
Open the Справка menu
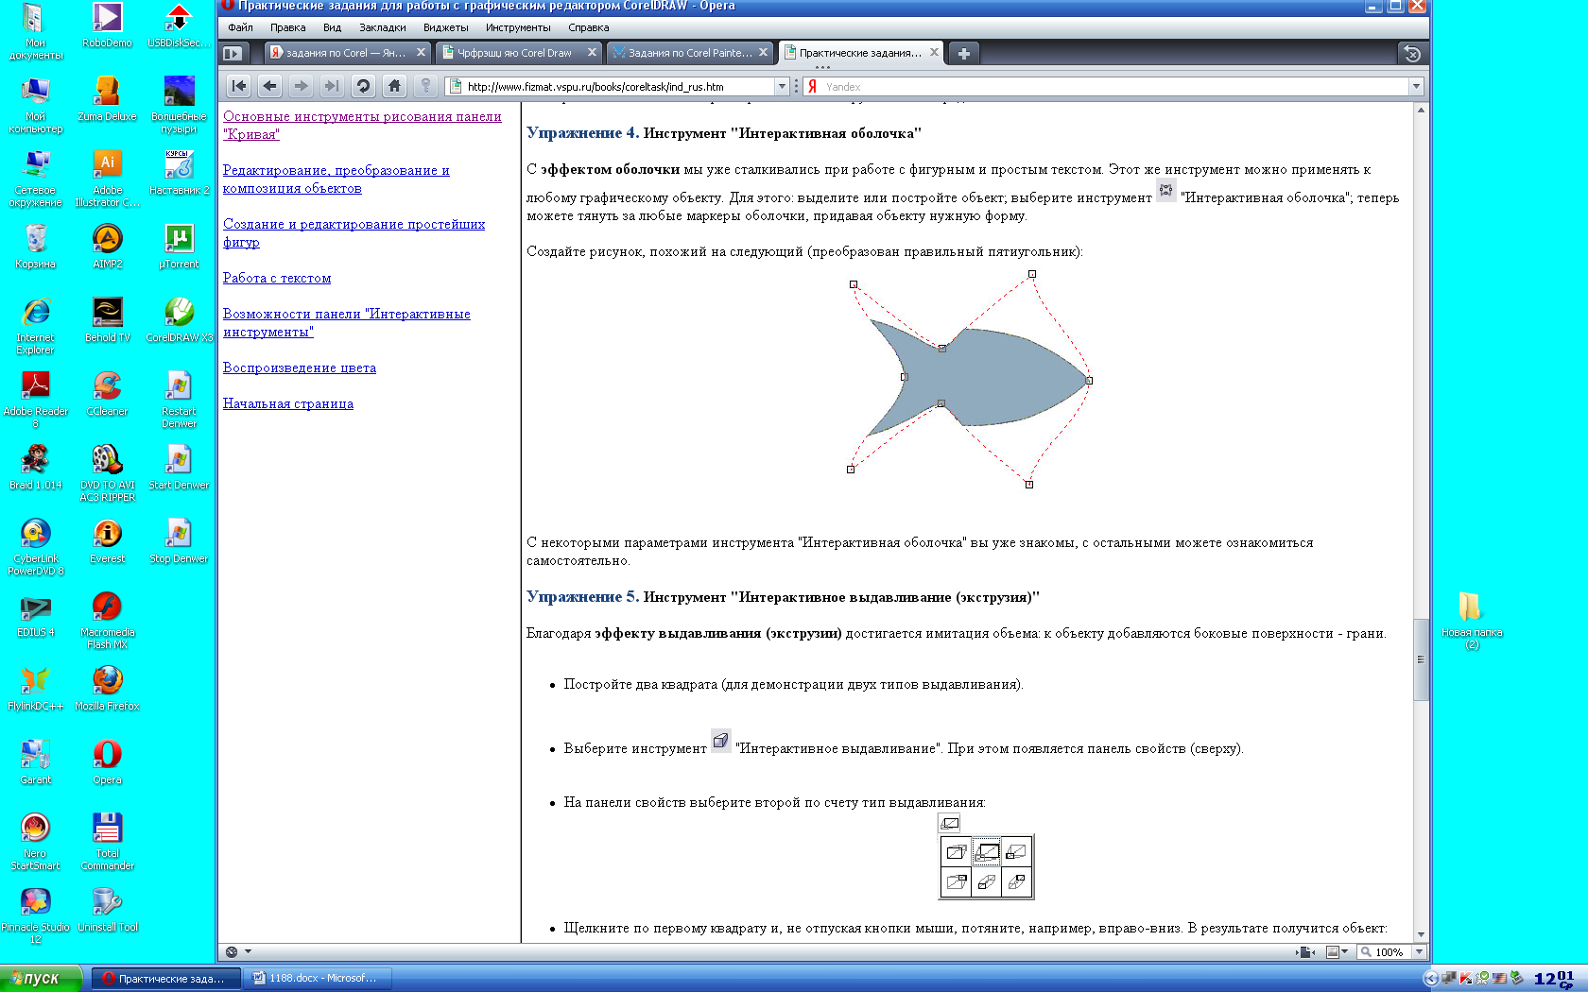(589, 27)
